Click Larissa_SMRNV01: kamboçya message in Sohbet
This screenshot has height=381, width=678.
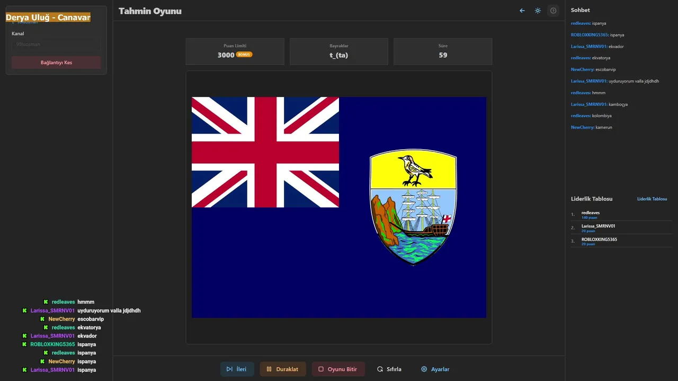[599, 104]
